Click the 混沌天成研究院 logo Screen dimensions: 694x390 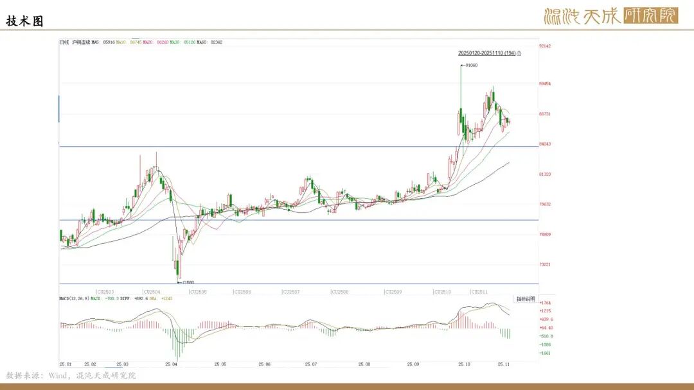point(610,15)
